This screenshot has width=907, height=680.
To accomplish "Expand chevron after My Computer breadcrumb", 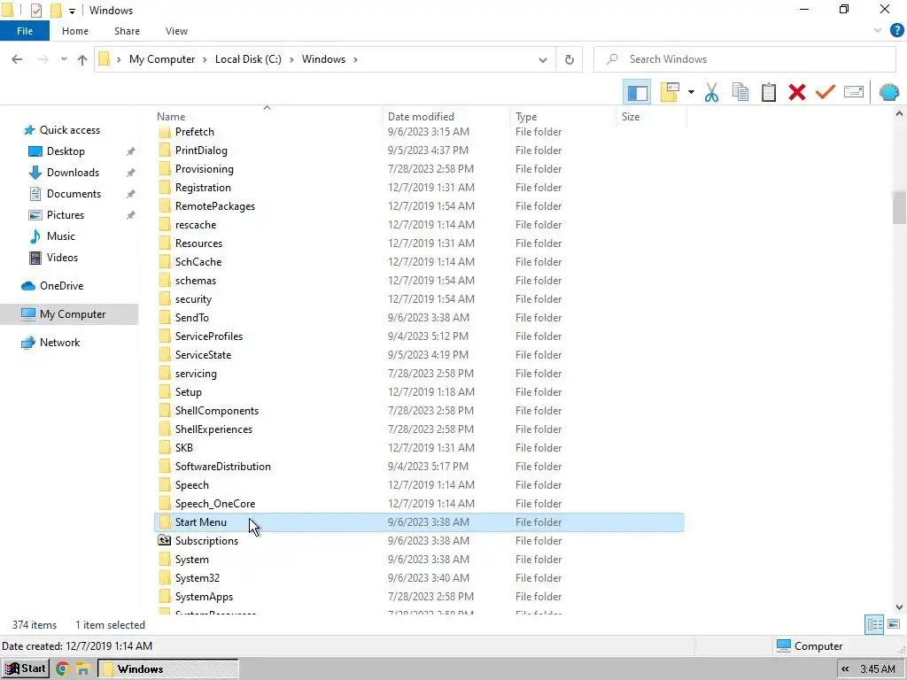I will click(x=205, y=59).
